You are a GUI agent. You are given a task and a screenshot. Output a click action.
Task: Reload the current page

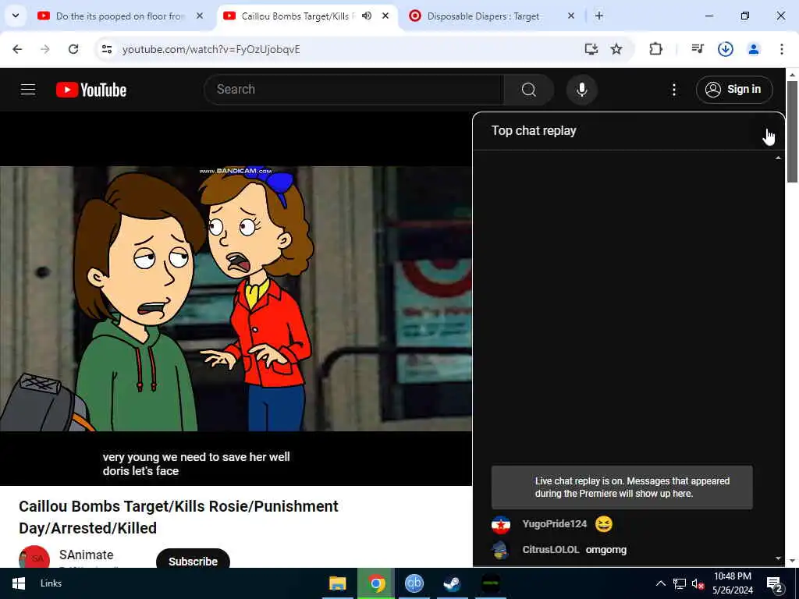click(73, 49)
